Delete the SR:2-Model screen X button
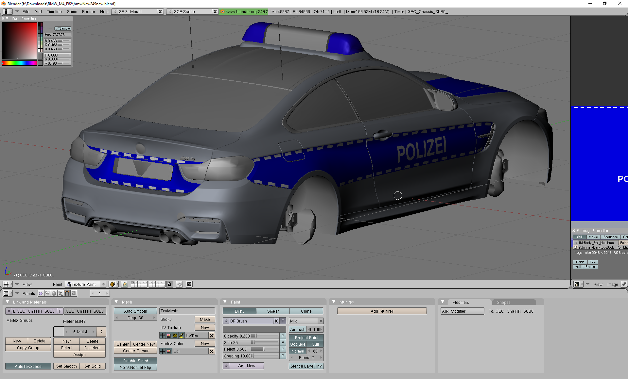This screenshot has width=628, height=379. [160, 11]
